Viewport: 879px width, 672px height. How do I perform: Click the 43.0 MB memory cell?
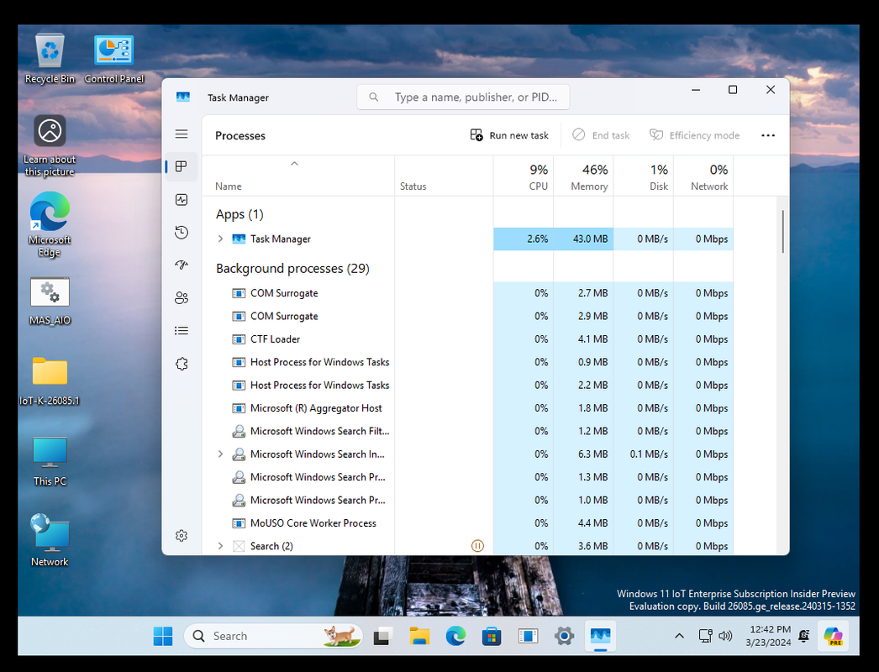pos(583,239)
